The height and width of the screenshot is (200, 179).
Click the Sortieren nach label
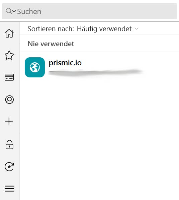click(51, 29)
